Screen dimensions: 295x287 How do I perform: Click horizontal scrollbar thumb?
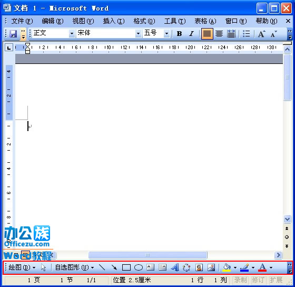point(147,255)
